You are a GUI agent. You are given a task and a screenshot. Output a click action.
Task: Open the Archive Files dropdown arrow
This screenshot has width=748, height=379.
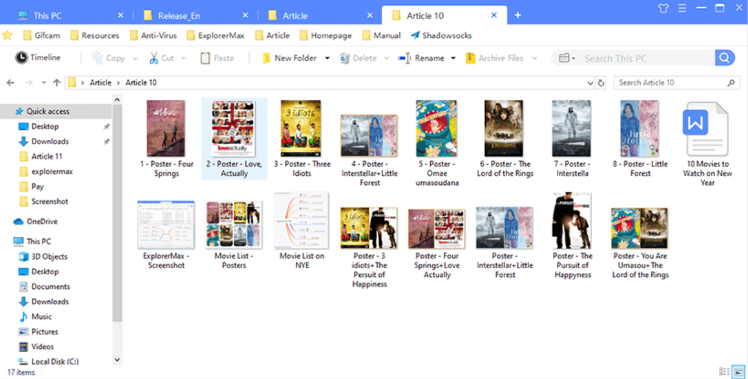point(534,58)
